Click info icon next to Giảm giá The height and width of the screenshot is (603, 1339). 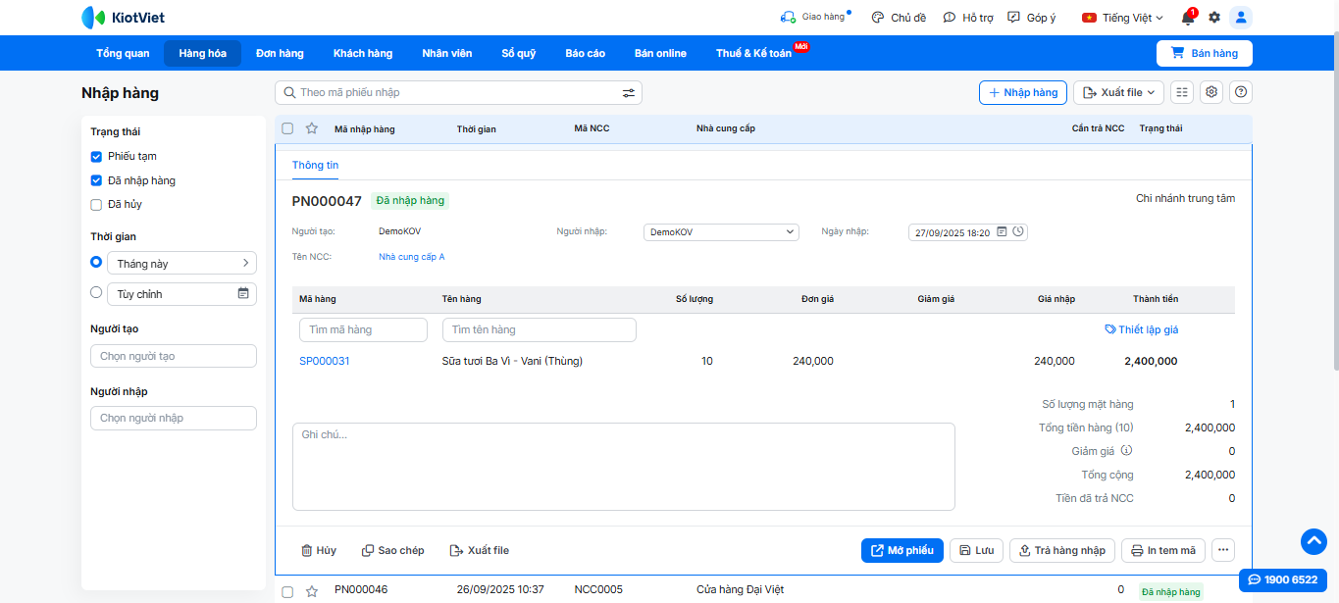point(1126,451)
